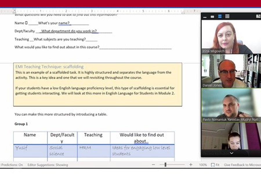Click the Fit page icon

(215, 165)
